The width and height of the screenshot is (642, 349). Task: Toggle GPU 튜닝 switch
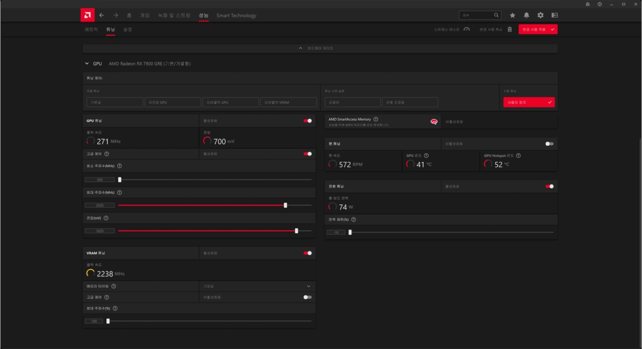tap(308, 120)
